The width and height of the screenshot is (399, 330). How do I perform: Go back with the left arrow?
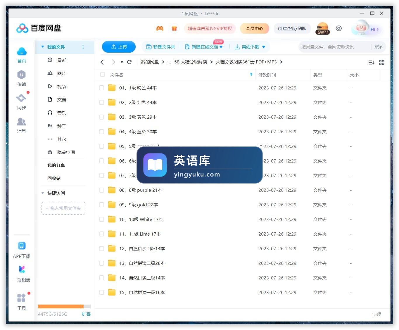102,62
